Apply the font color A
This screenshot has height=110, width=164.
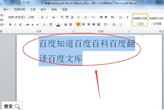(x=58, y=24)
